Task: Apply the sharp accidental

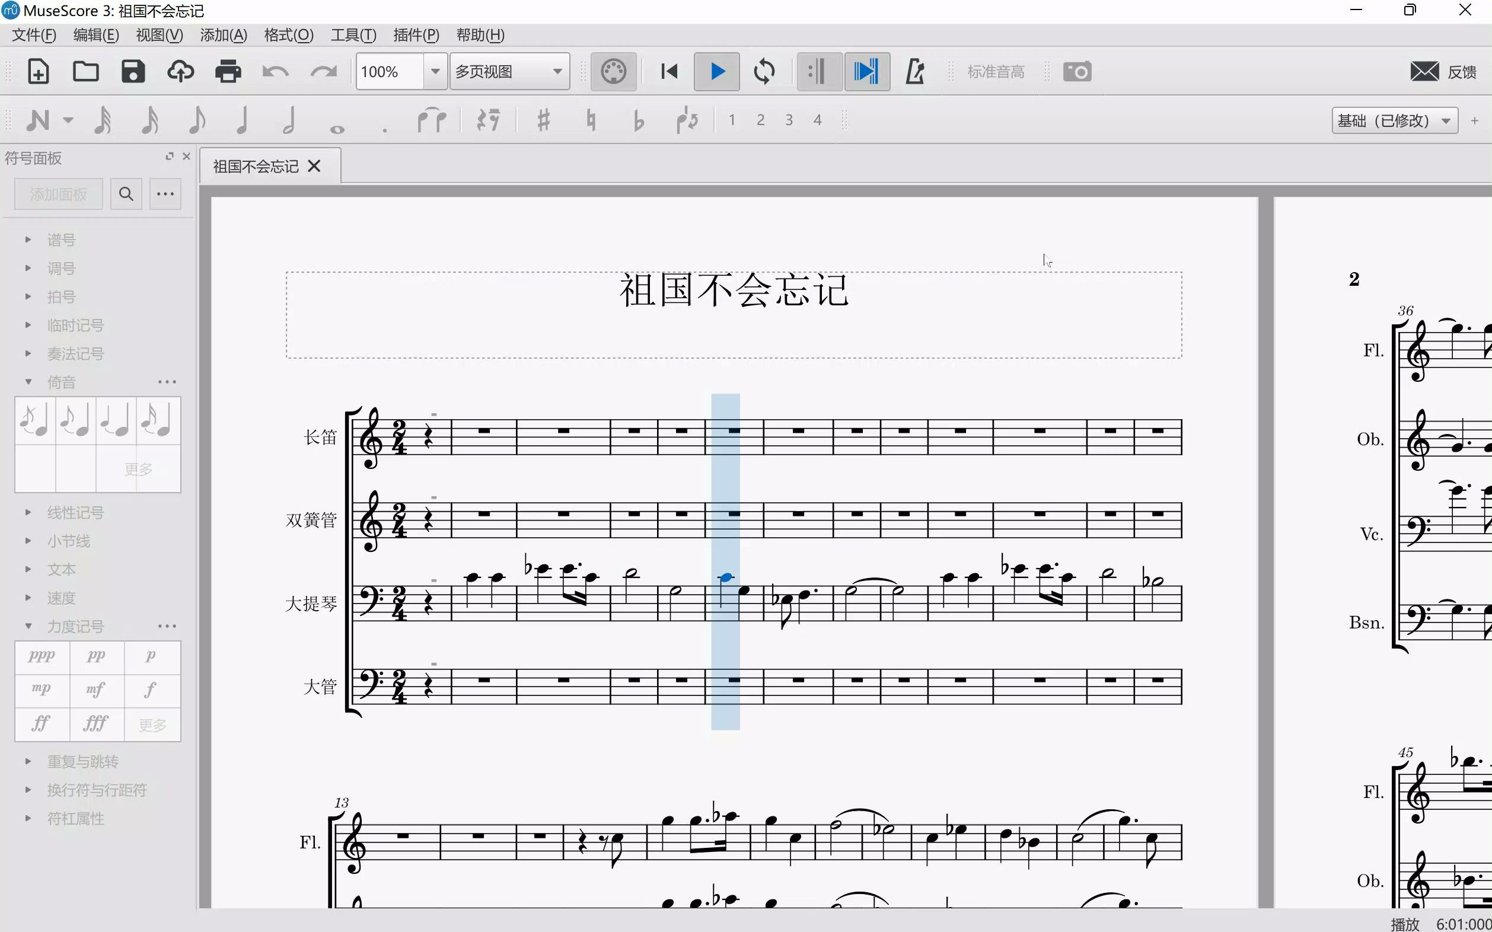Action: [x=543, y=120]
